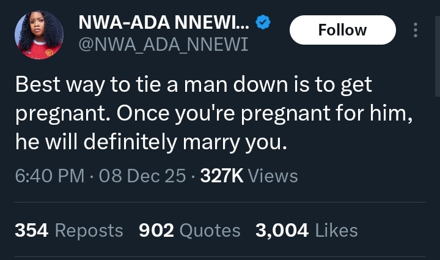Click the blue verified badge
The width and height of the screenshot is (440, 260).
[x=263, y=24]
